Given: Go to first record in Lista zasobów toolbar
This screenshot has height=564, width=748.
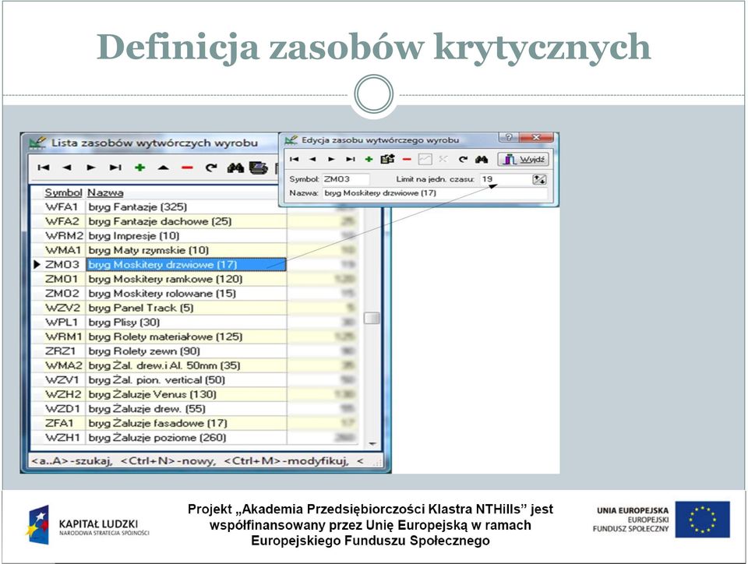Looking at the screenshot, I should (44, 167).
